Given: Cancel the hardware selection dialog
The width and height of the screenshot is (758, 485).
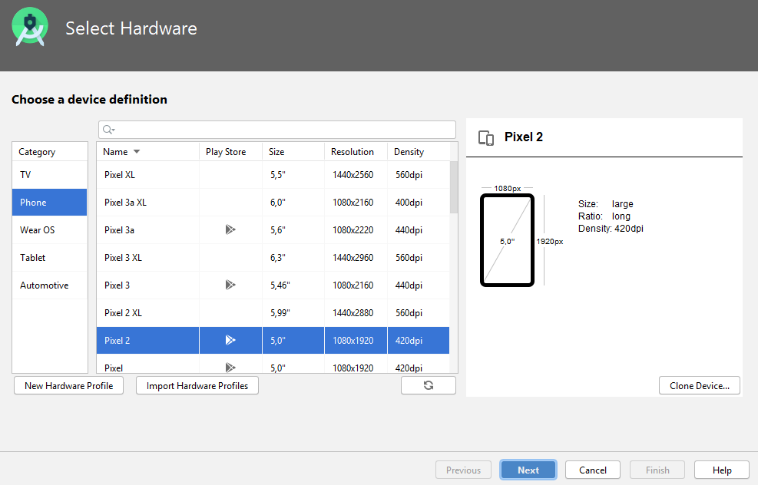Looking at the screenshot, I should pos(593,470).
